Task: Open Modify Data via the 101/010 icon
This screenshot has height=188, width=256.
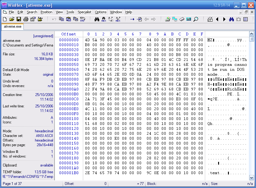Action: [x=83, y=19]
